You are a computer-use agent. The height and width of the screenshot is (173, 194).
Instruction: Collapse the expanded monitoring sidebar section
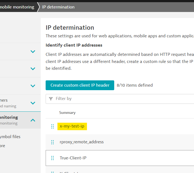(33, 120)
